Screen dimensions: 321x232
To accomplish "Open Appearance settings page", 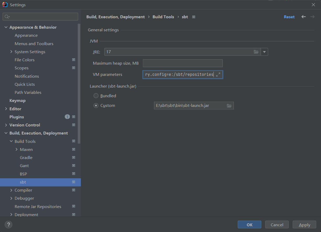I will (x=26, y=35).
